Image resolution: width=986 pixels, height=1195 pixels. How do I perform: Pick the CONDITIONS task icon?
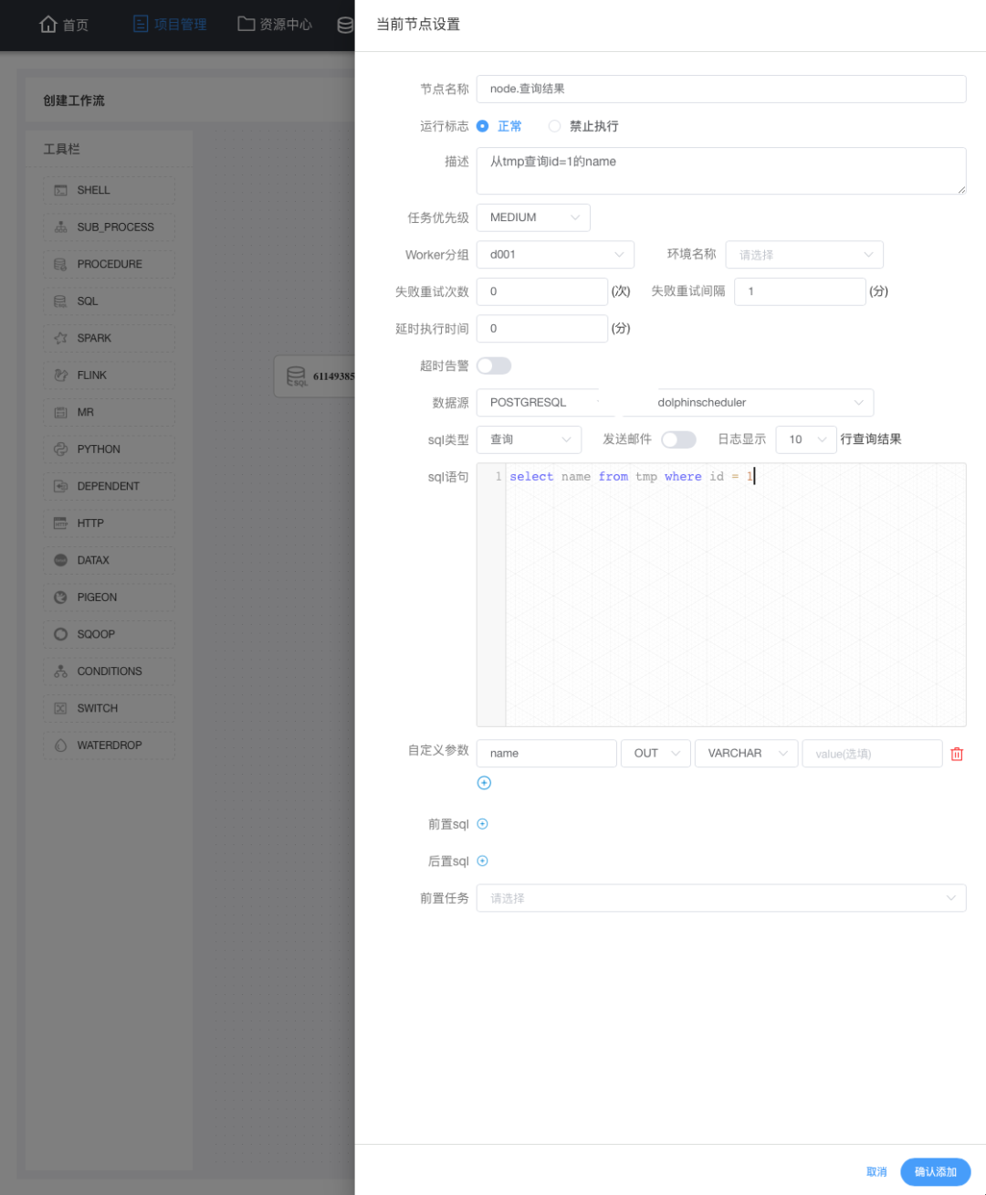[x=60, y=671]
